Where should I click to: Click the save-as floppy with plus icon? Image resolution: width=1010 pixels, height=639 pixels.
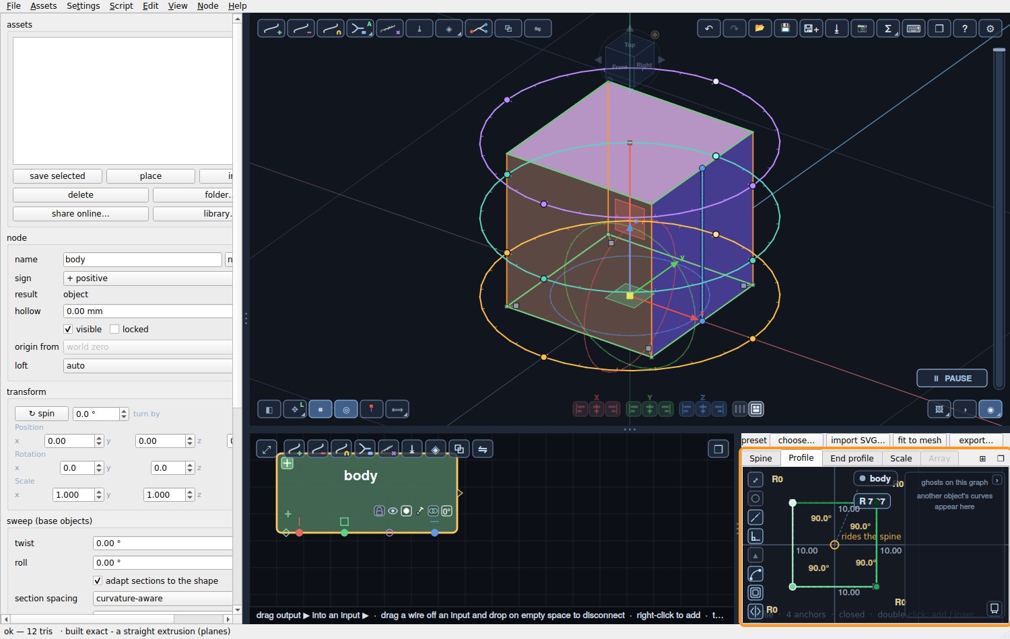point(811,29)
